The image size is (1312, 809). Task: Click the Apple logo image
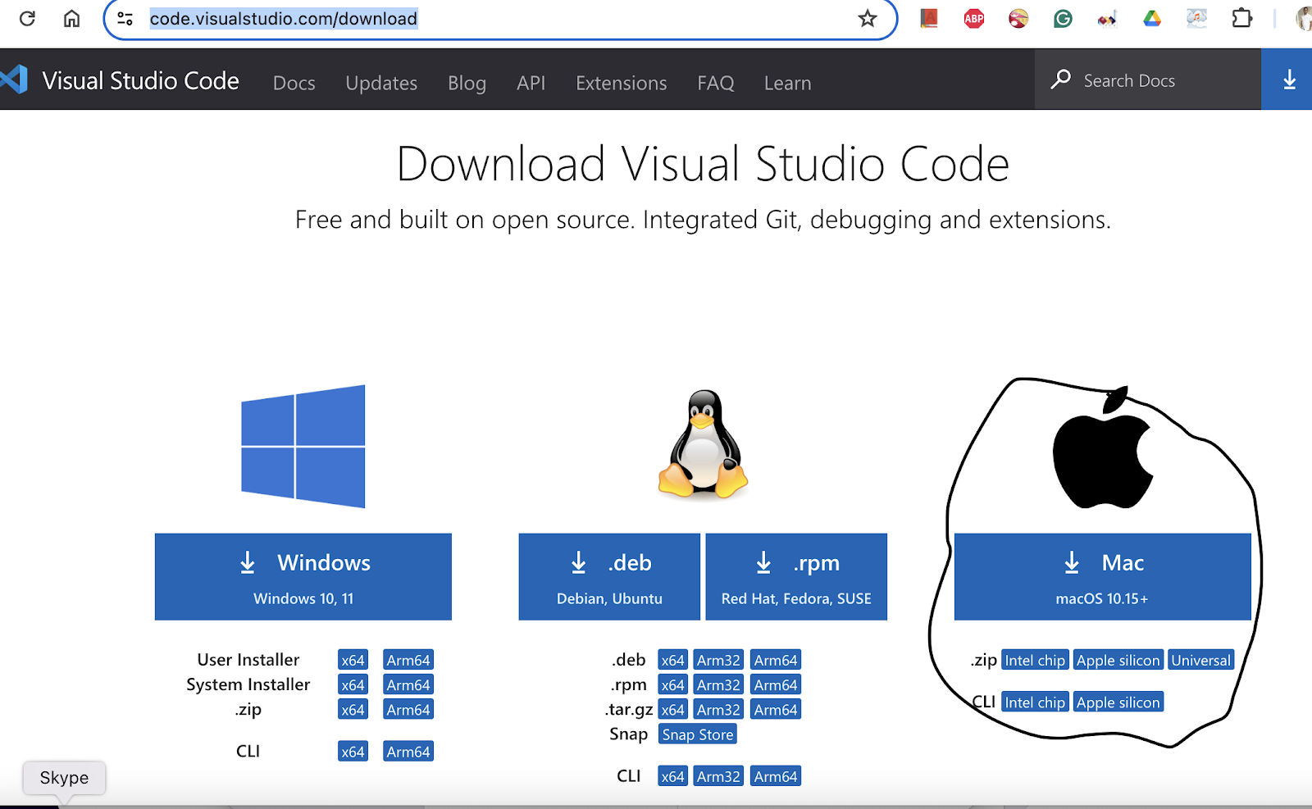(1103, 448)
